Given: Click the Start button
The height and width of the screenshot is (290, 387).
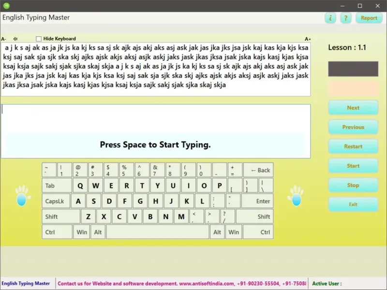Looking at the screenshot, I should [x=353, y=166].
